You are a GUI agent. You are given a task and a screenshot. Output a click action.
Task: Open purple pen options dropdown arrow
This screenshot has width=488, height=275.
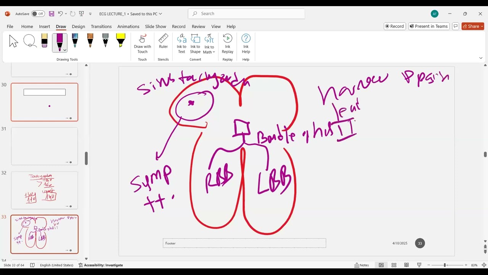pyautogui.click(x=65, y=50)
